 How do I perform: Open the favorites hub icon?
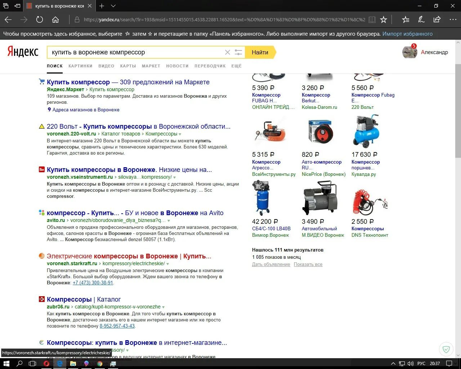[x=406, y=19]
